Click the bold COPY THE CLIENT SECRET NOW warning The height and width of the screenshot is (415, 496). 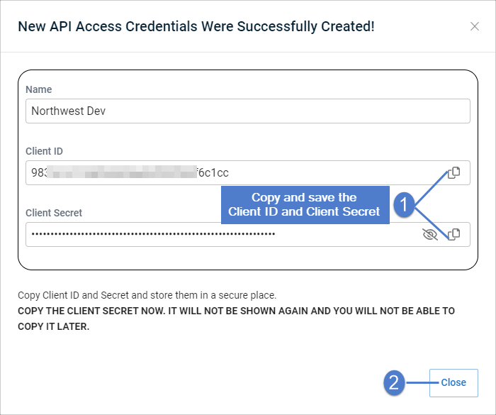pyautogui.click(x=236, y=319)
